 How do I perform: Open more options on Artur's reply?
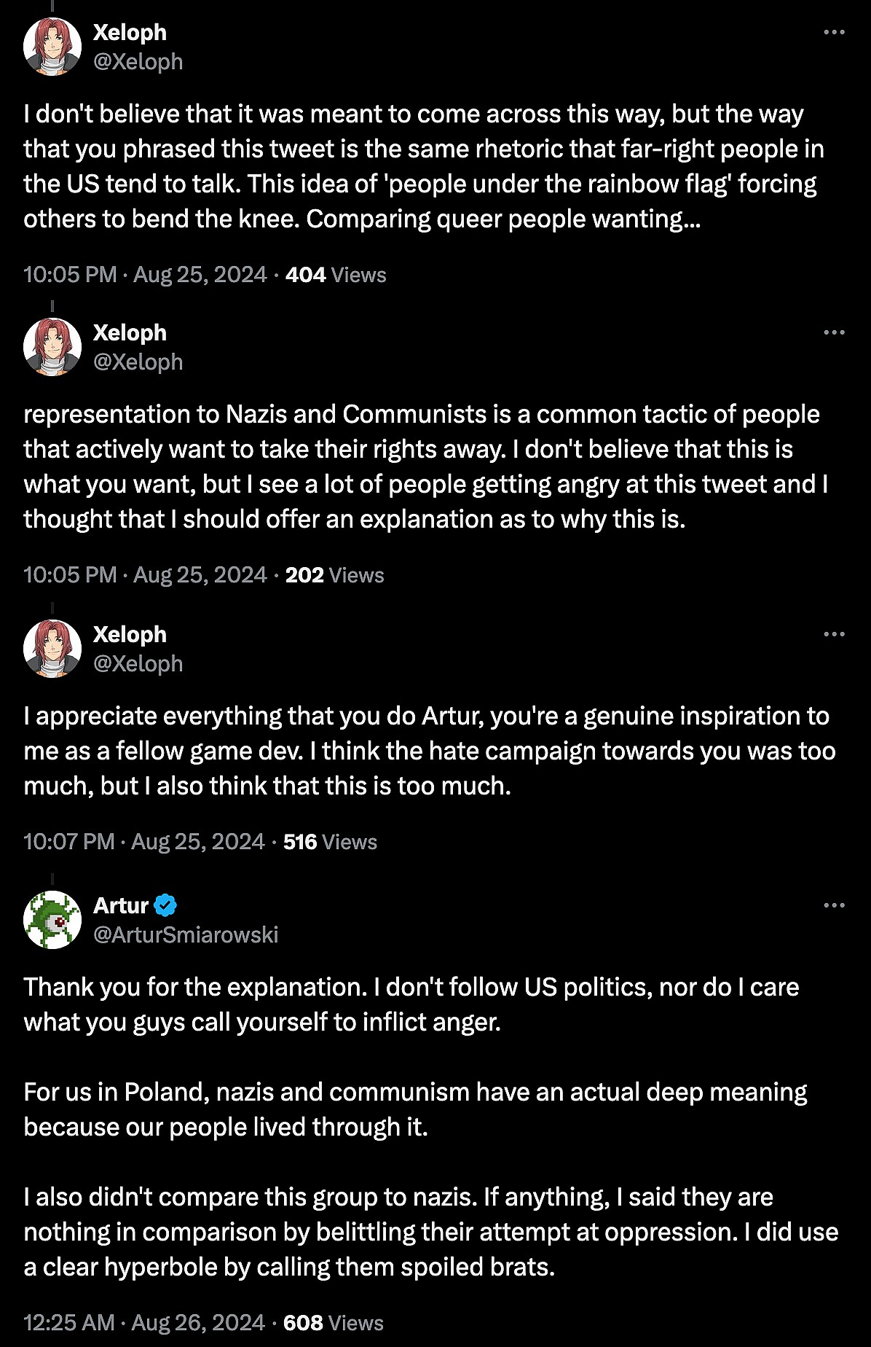[x=834, y=905]
